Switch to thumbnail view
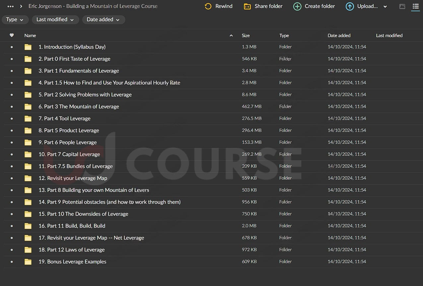 [x=402, y=6]
